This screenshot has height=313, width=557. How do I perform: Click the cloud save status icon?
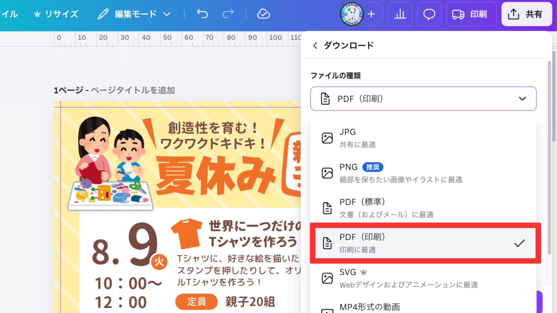[x=263, y=14]
